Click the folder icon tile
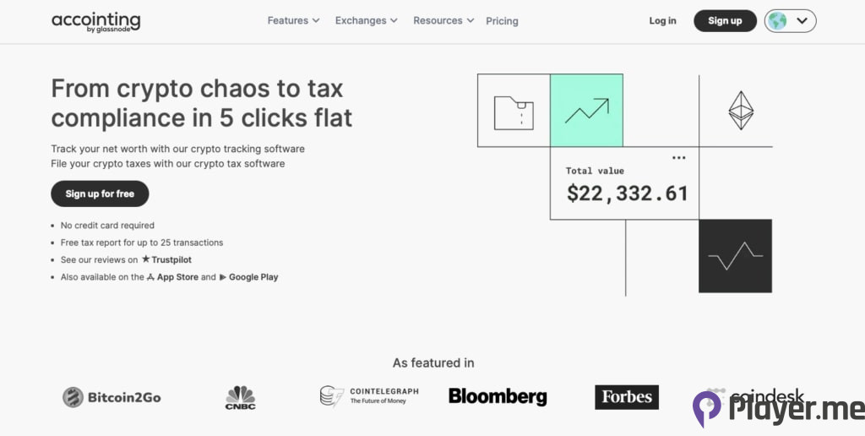The image size is (865, 436). coord(514,111)
